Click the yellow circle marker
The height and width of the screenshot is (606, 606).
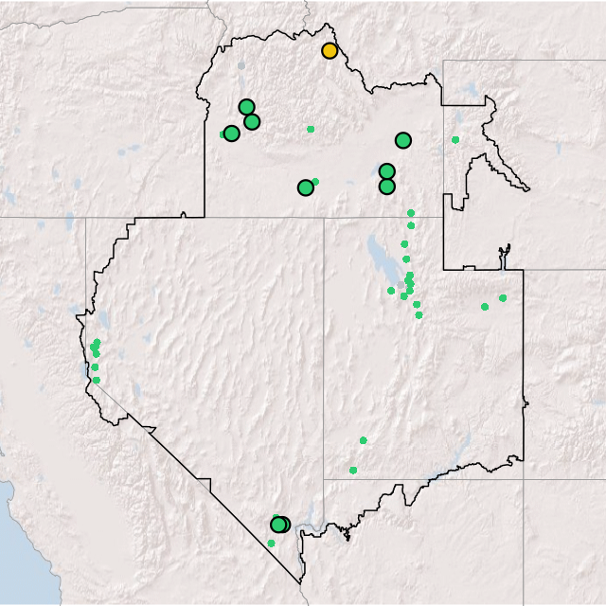coord(330,50)
